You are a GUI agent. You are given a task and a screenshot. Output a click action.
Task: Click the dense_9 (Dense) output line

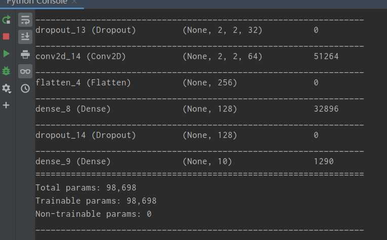(73, 162)
